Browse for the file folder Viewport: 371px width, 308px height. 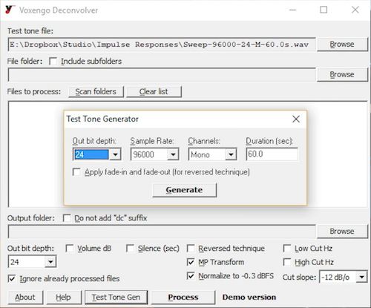(342, 74)
